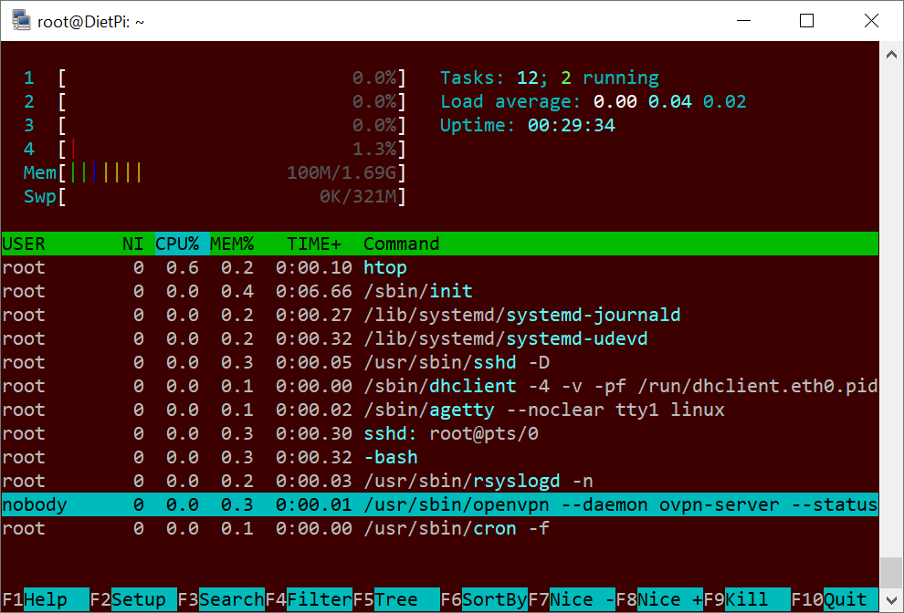This screenshot has height=613, width=904.
Task: Click F9 Kill in the function bar
Action: (x=747, y=599)
